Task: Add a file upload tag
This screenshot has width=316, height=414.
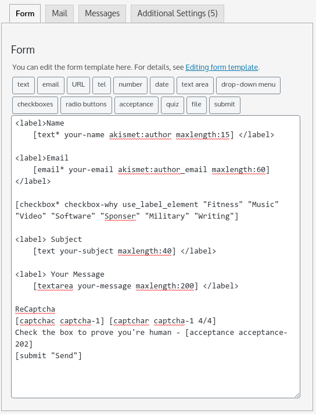Action: tap(196, 105)
